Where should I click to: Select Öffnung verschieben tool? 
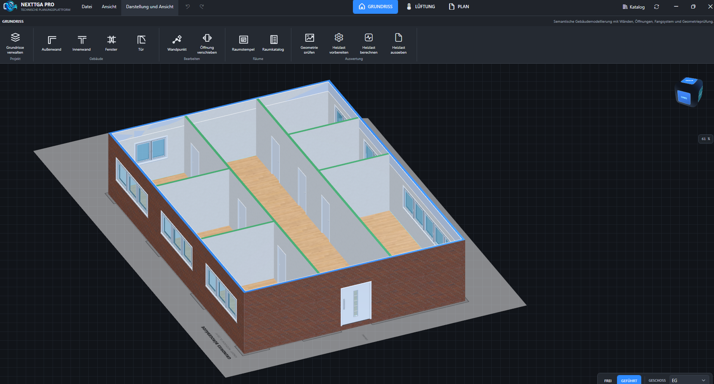(x=207, y=43)
